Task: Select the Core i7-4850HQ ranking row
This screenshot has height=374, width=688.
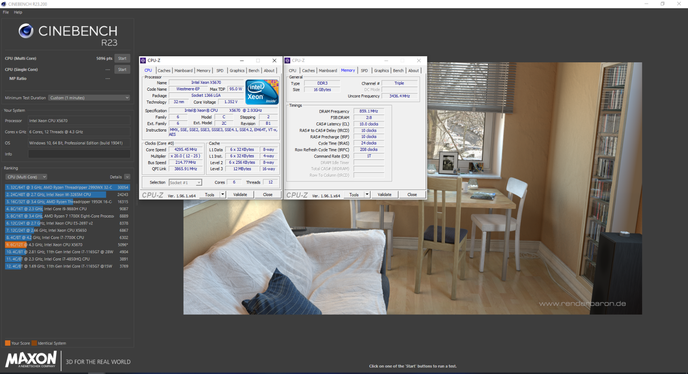Action: click(x=68, y=259)
